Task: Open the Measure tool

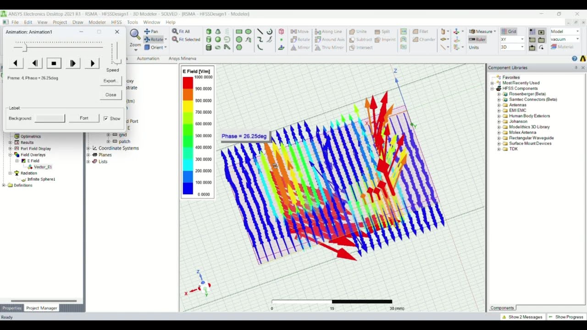Action: (x=482, y=32)
